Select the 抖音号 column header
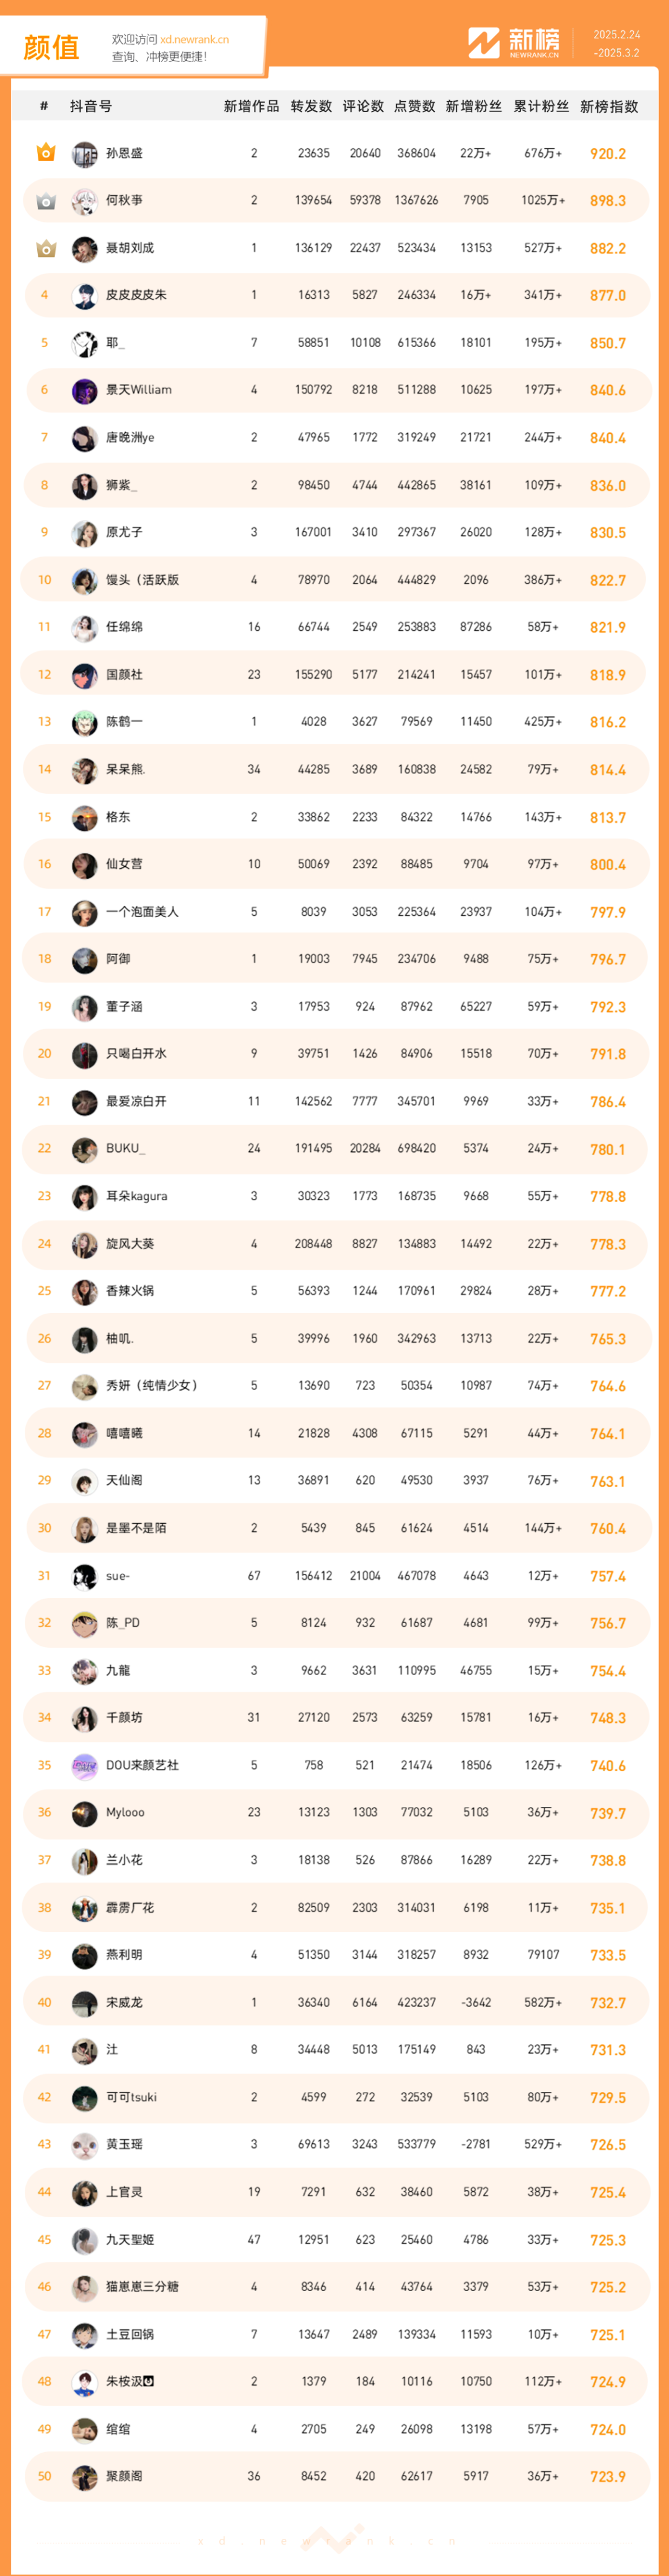Image resolution: width=669 pixels, height=2576 pixels. [91, 106]
